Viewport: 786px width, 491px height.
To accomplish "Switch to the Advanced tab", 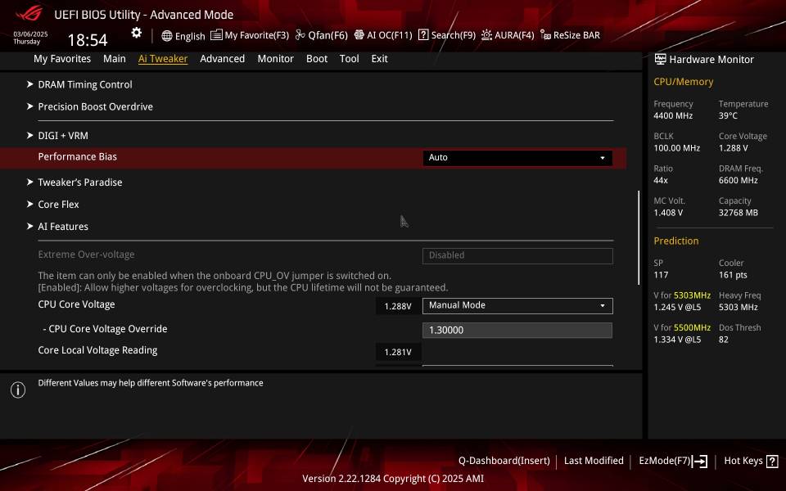I will (x=223, y=59).
